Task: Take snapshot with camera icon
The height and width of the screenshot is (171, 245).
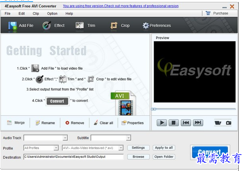Action: click(x=229, y=123)
